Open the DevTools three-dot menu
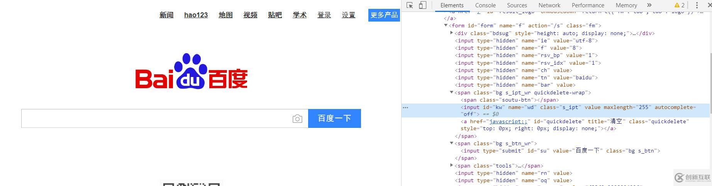 [x=697, y=5]
